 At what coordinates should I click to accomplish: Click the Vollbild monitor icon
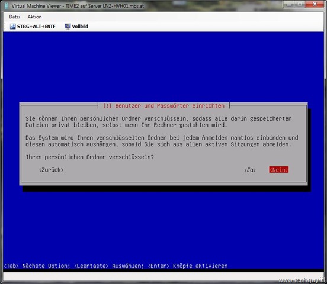coord(68,27)
